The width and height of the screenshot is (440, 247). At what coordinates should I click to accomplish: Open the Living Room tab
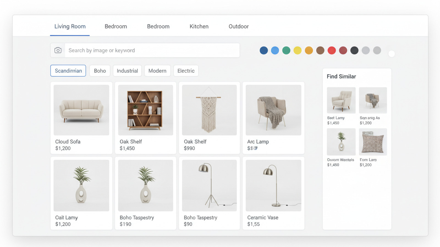[70, 26]
